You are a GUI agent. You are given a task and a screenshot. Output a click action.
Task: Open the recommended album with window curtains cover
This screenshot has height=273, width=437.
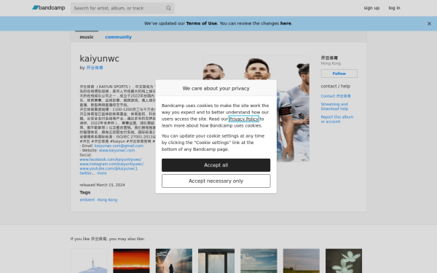[216, 261]
